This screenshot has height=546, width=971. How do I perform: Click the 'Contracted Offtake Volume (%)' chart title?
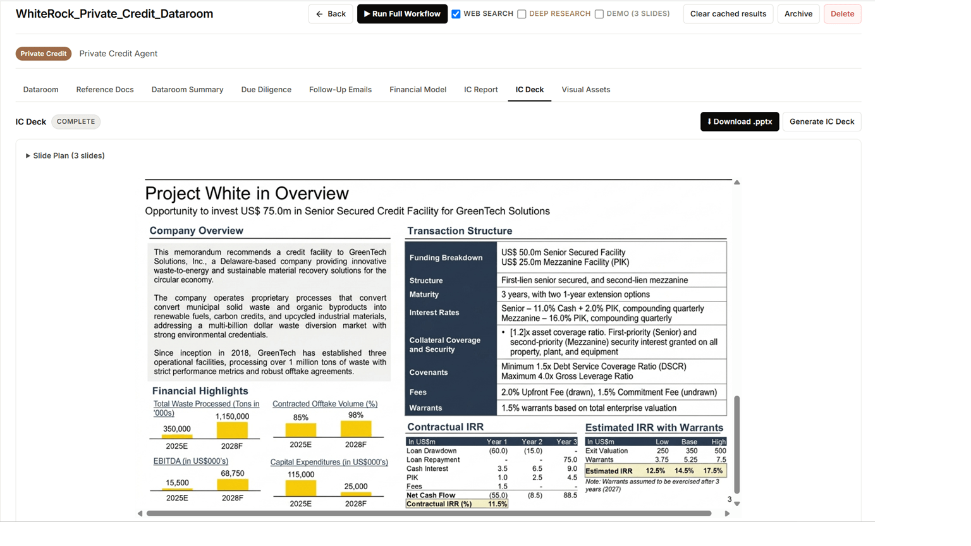click(325, 404)
